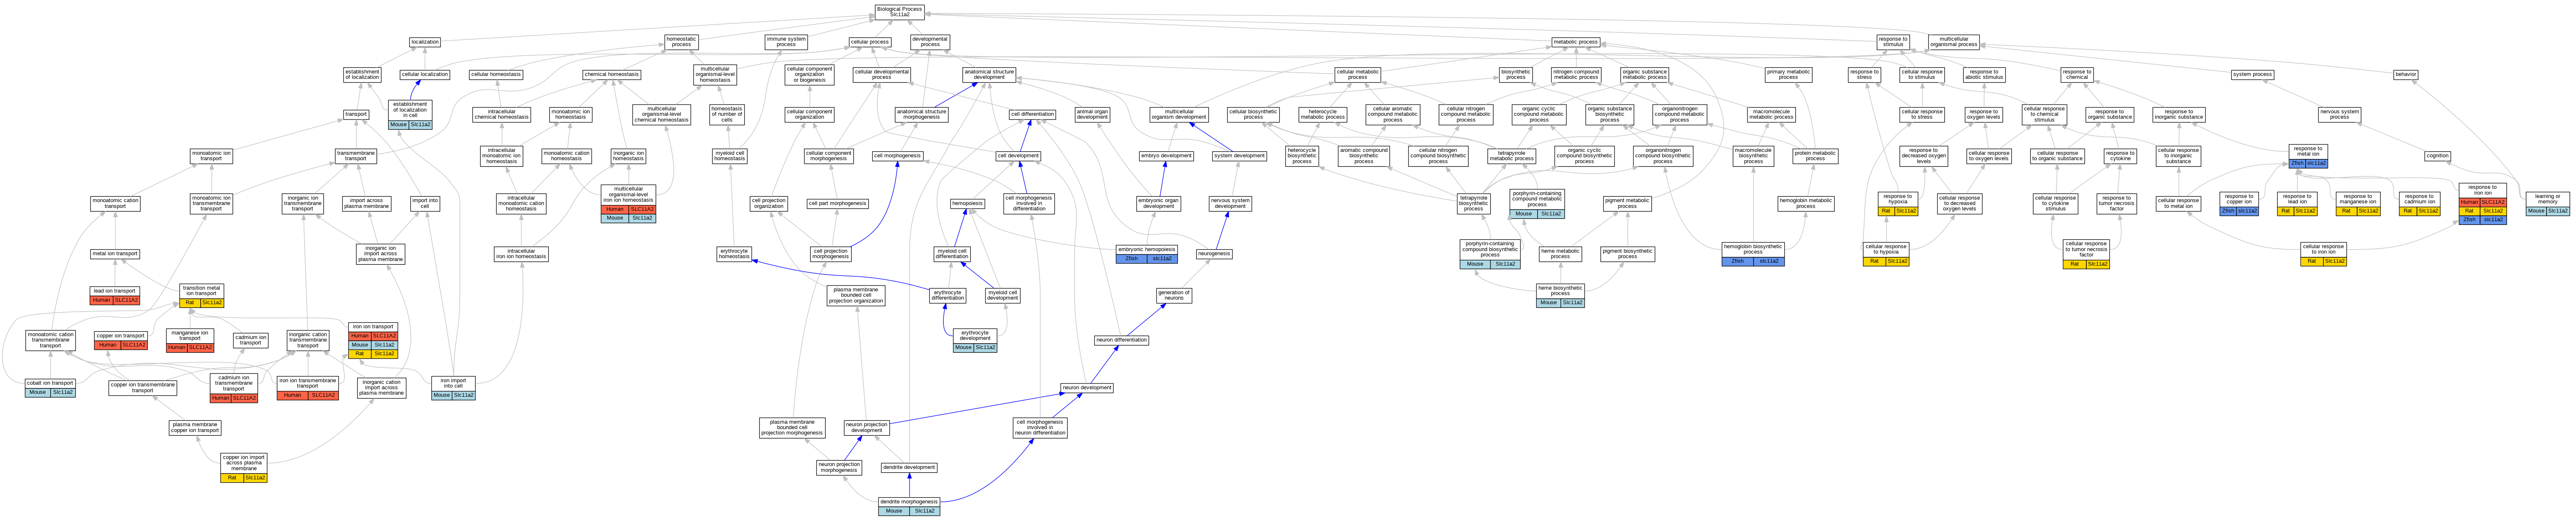Select the 'generation of neurons' node
This screenshot has width=2576, height=520.
coord(1174,295)
